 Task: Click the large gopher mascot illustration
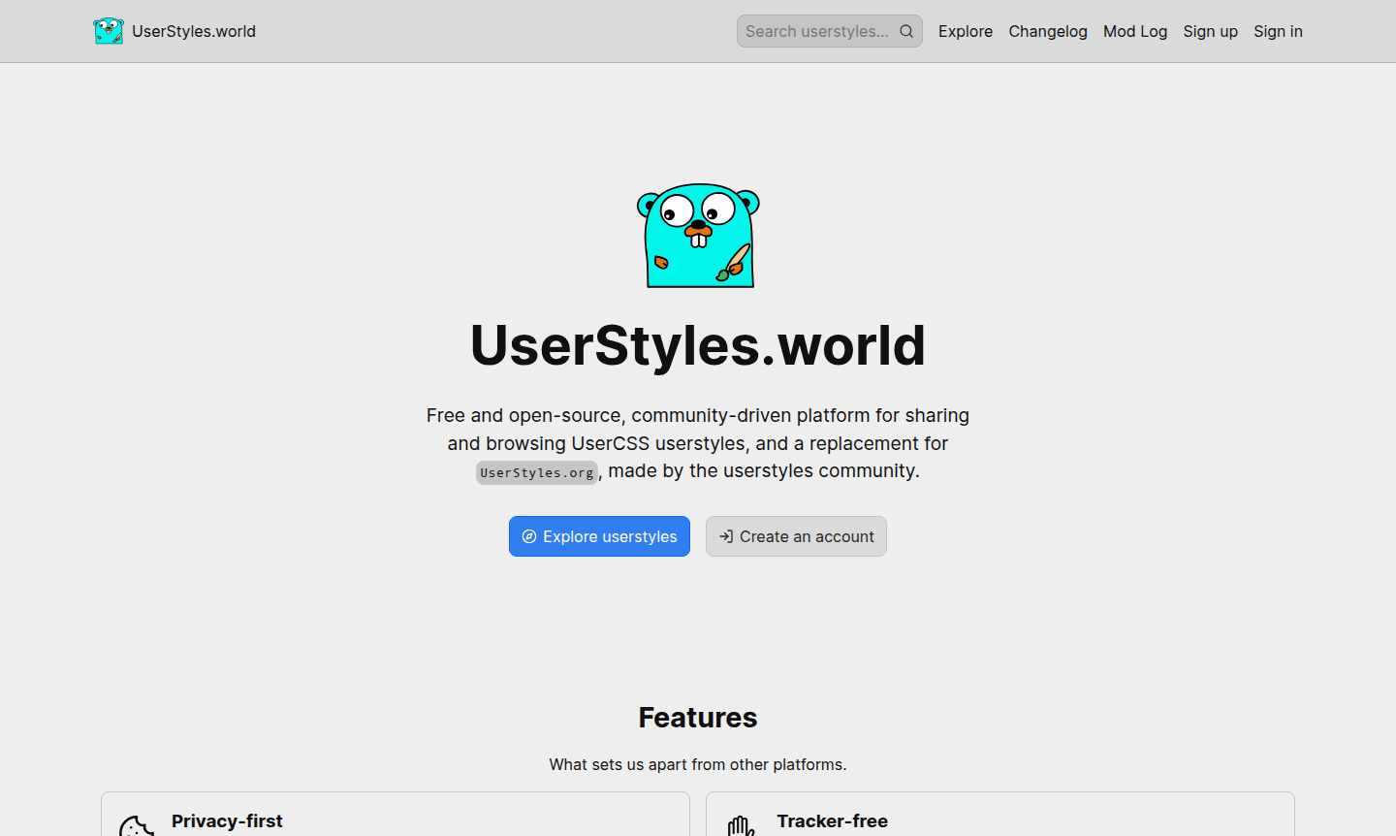(x=698, y=236)
